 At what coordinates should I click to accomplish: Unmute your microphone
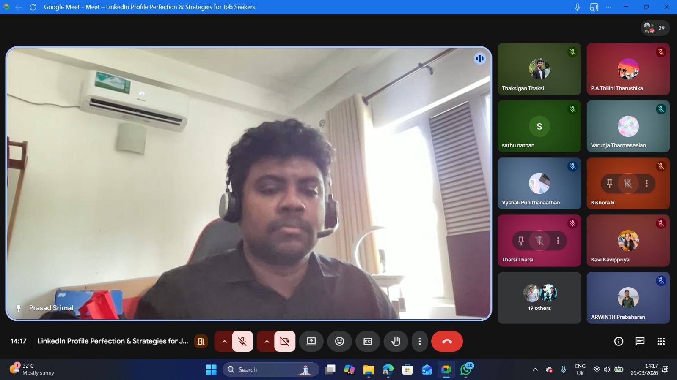click(242, 341)
